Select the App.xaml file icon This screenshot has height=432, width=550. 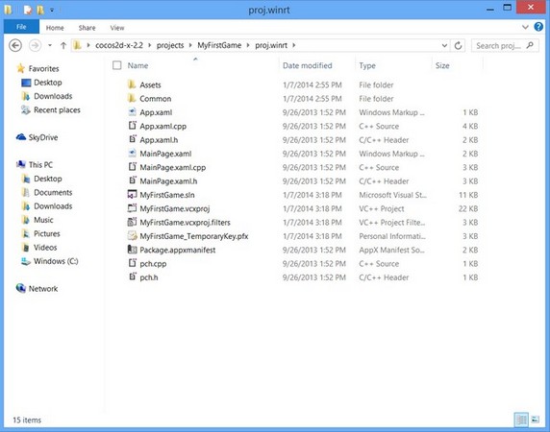(132, 112)
